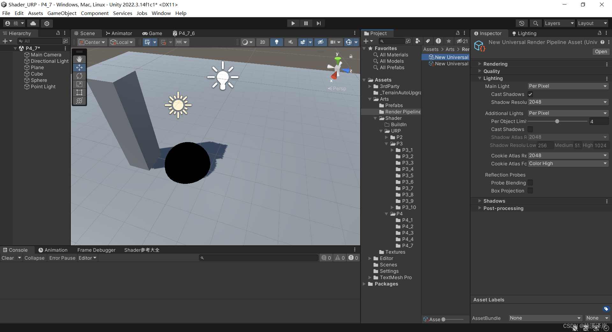Select the Hand view tool

coord(79,59)
